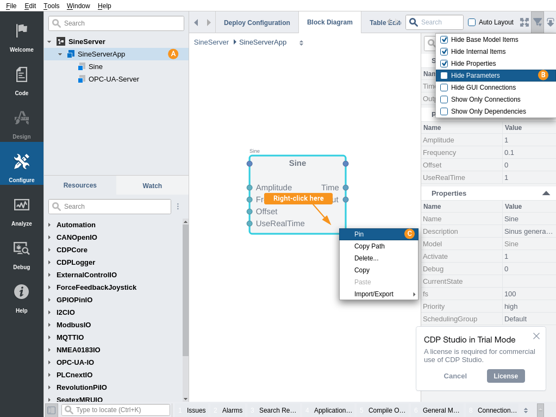Collapse the SineServer tree node
This screenshot has height=417, width=556.
tap(49, 41)
